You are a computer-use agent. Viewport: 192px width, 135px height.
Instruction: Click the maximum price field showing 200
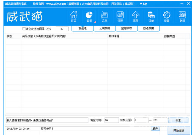tap(160, 120)
